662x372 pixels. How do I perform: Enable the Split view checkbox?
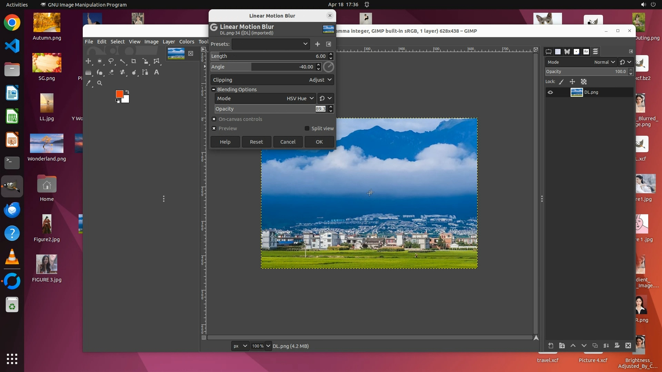(x=307, y=128)
